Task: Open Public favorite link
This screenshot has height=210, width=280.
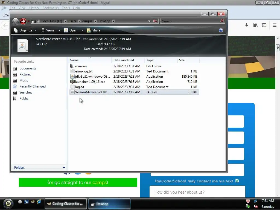Action: click(x=24, y=98)
